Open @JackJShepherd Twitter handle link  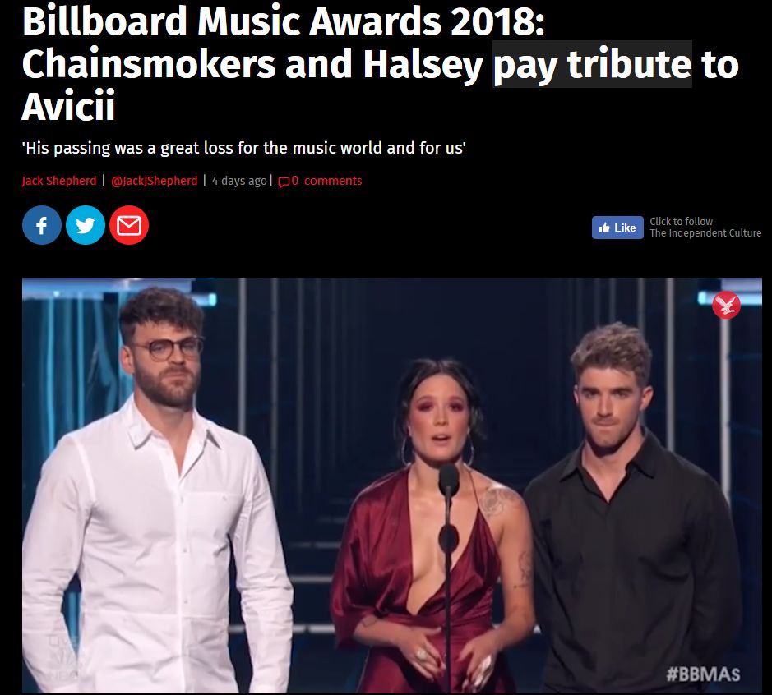click(x=154, y=181)
